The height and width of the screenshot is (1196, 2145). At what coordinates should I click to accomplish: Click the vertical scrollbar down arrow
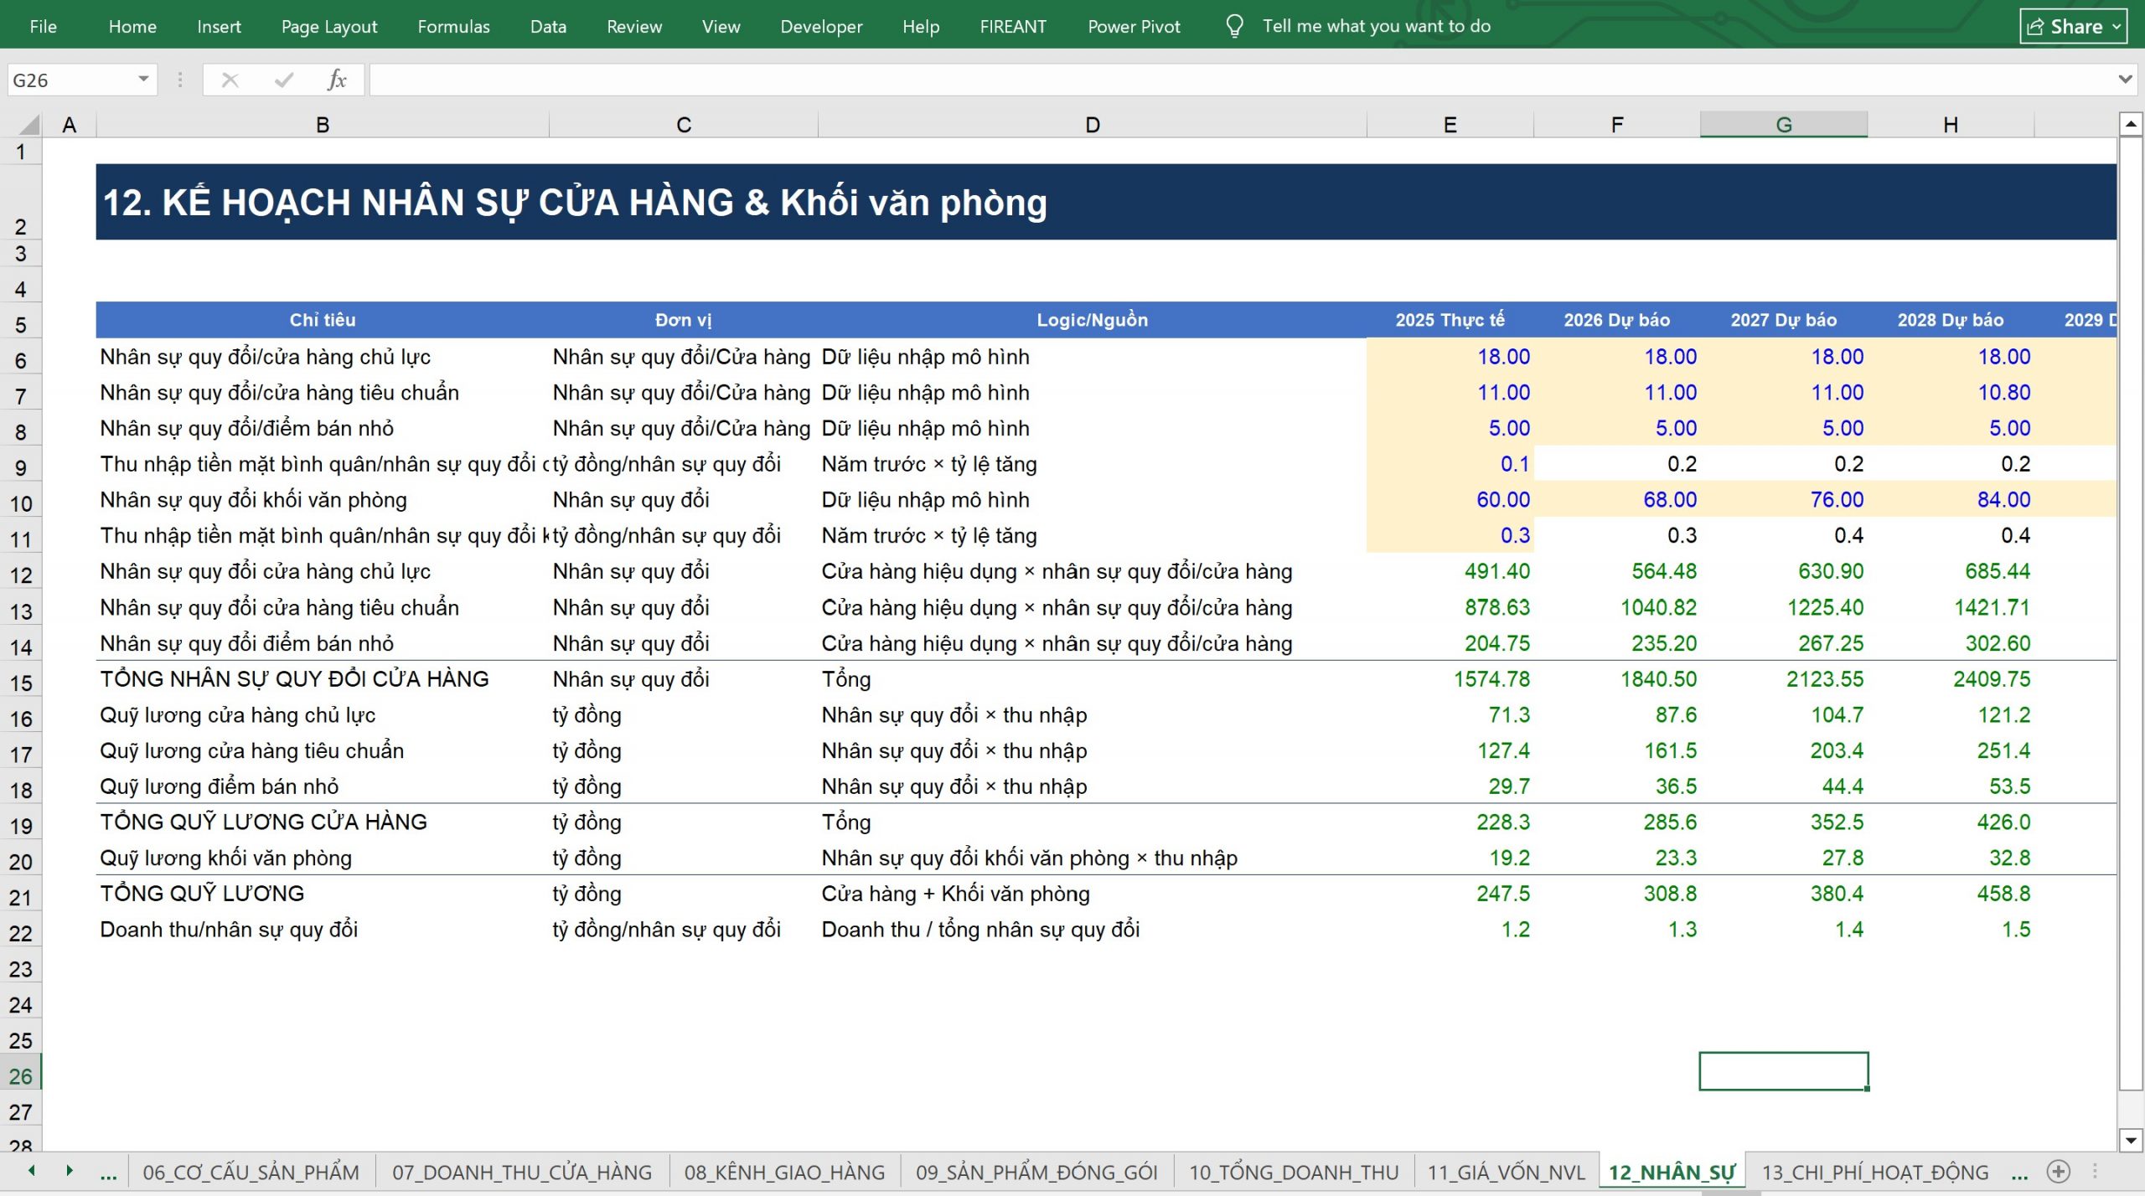click(2131, 1140)
